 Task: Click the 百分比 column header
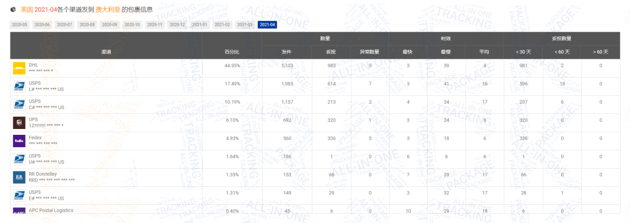coord(232,52)
